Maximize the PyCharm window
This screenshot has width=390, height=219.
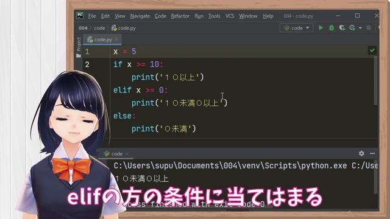point(358,16)
